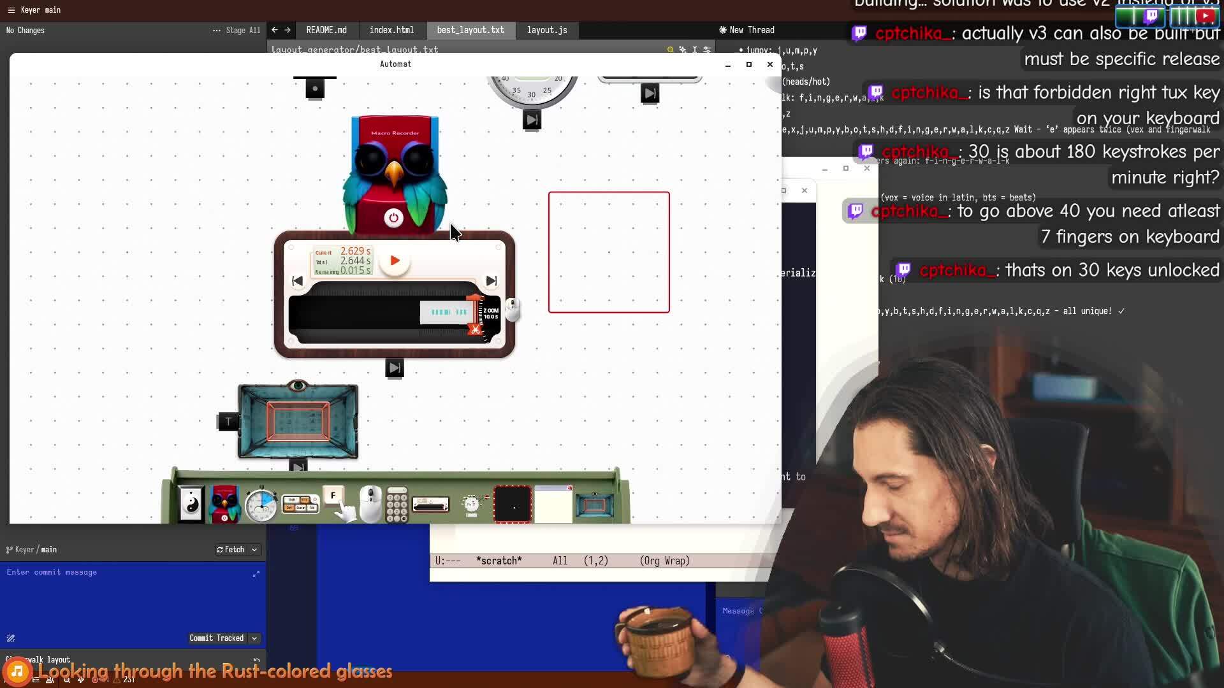Click the Stage All button
The width and height of the screenshot is (1224, 688).
(243, 31)
